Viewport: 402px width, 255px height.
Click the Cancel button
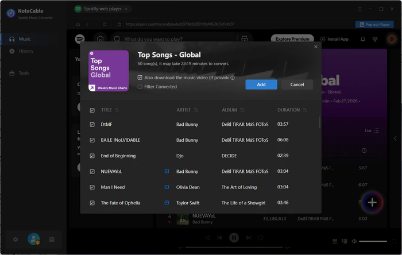pos(297,84)
